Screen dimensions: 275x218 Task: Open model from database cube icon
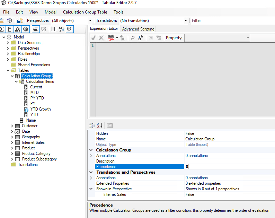(x=9, y=20)
